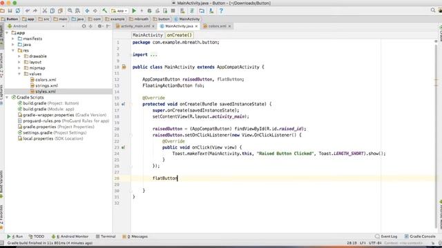This screenshot has width=442, height=248.
Task: Collapse the Gradle Scripts node
Action: point(7,97)
